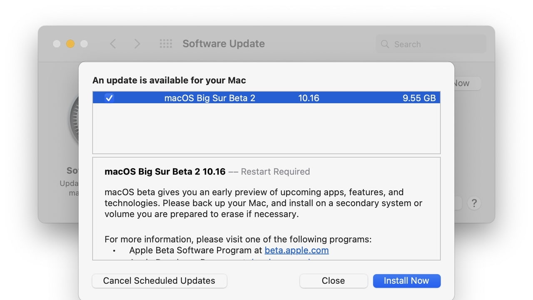Click the 'macOS Big Sur Beta 2 10.16' description heading

[x=165, y=172]
